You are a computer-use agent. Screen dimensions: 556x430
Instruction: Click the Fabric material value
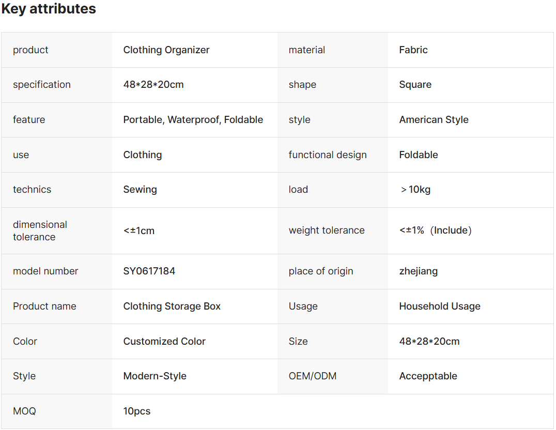(413, 50)
